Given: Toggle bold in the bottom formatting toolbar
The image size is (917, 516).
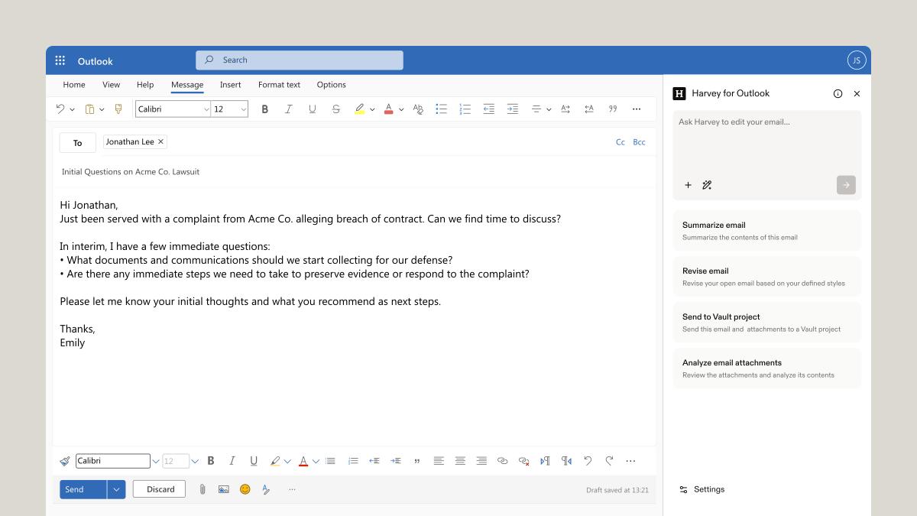Looking at the screenshot, I should point(211,461).
